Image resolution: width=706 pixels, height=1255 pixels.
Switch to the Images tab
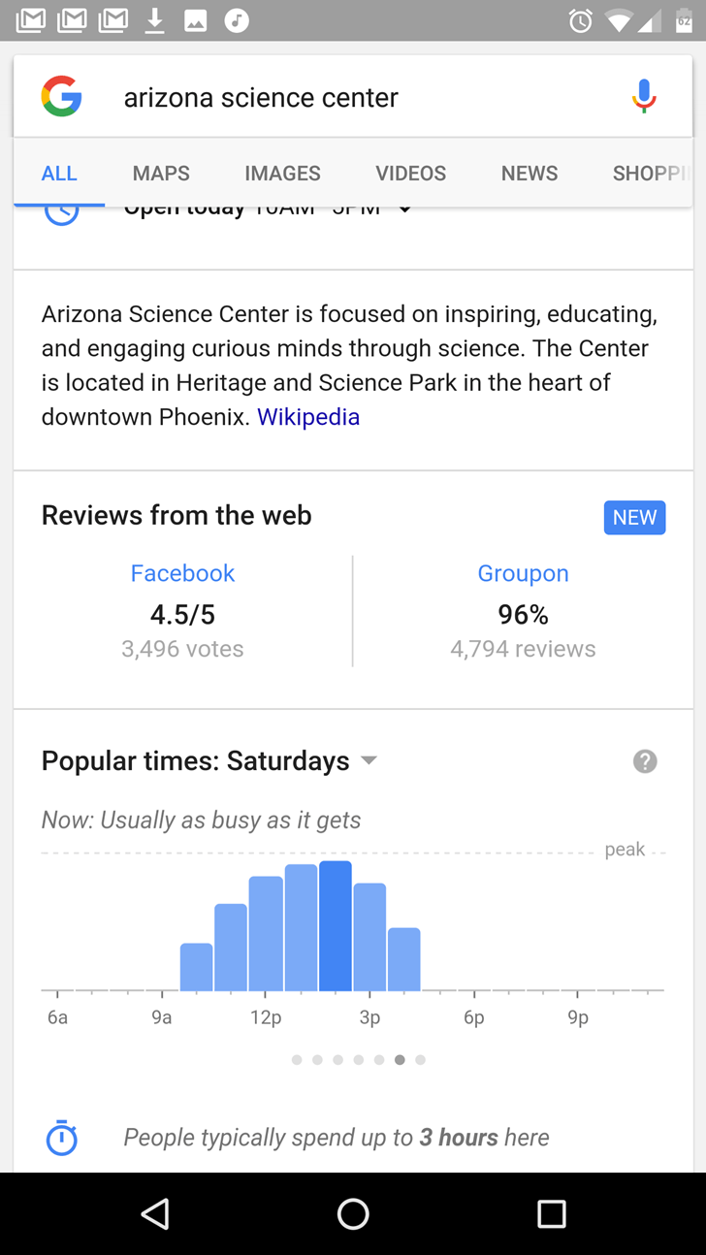pos(282,174)
